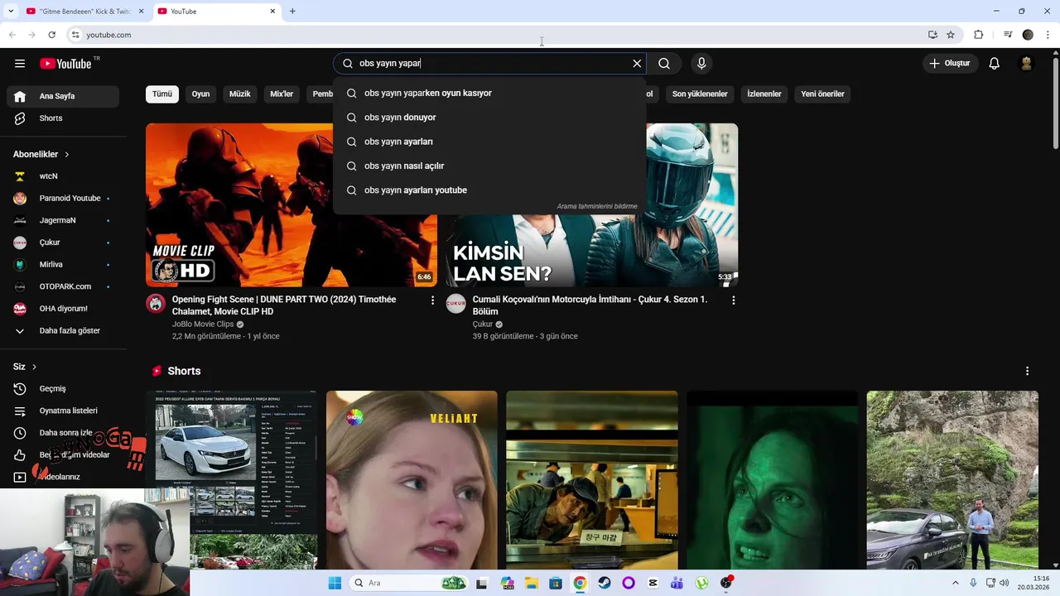The height and width of the screenshot is (596, 1060).
Task: Expand the Abonelikler section arrow
Action: click(67, 155)
